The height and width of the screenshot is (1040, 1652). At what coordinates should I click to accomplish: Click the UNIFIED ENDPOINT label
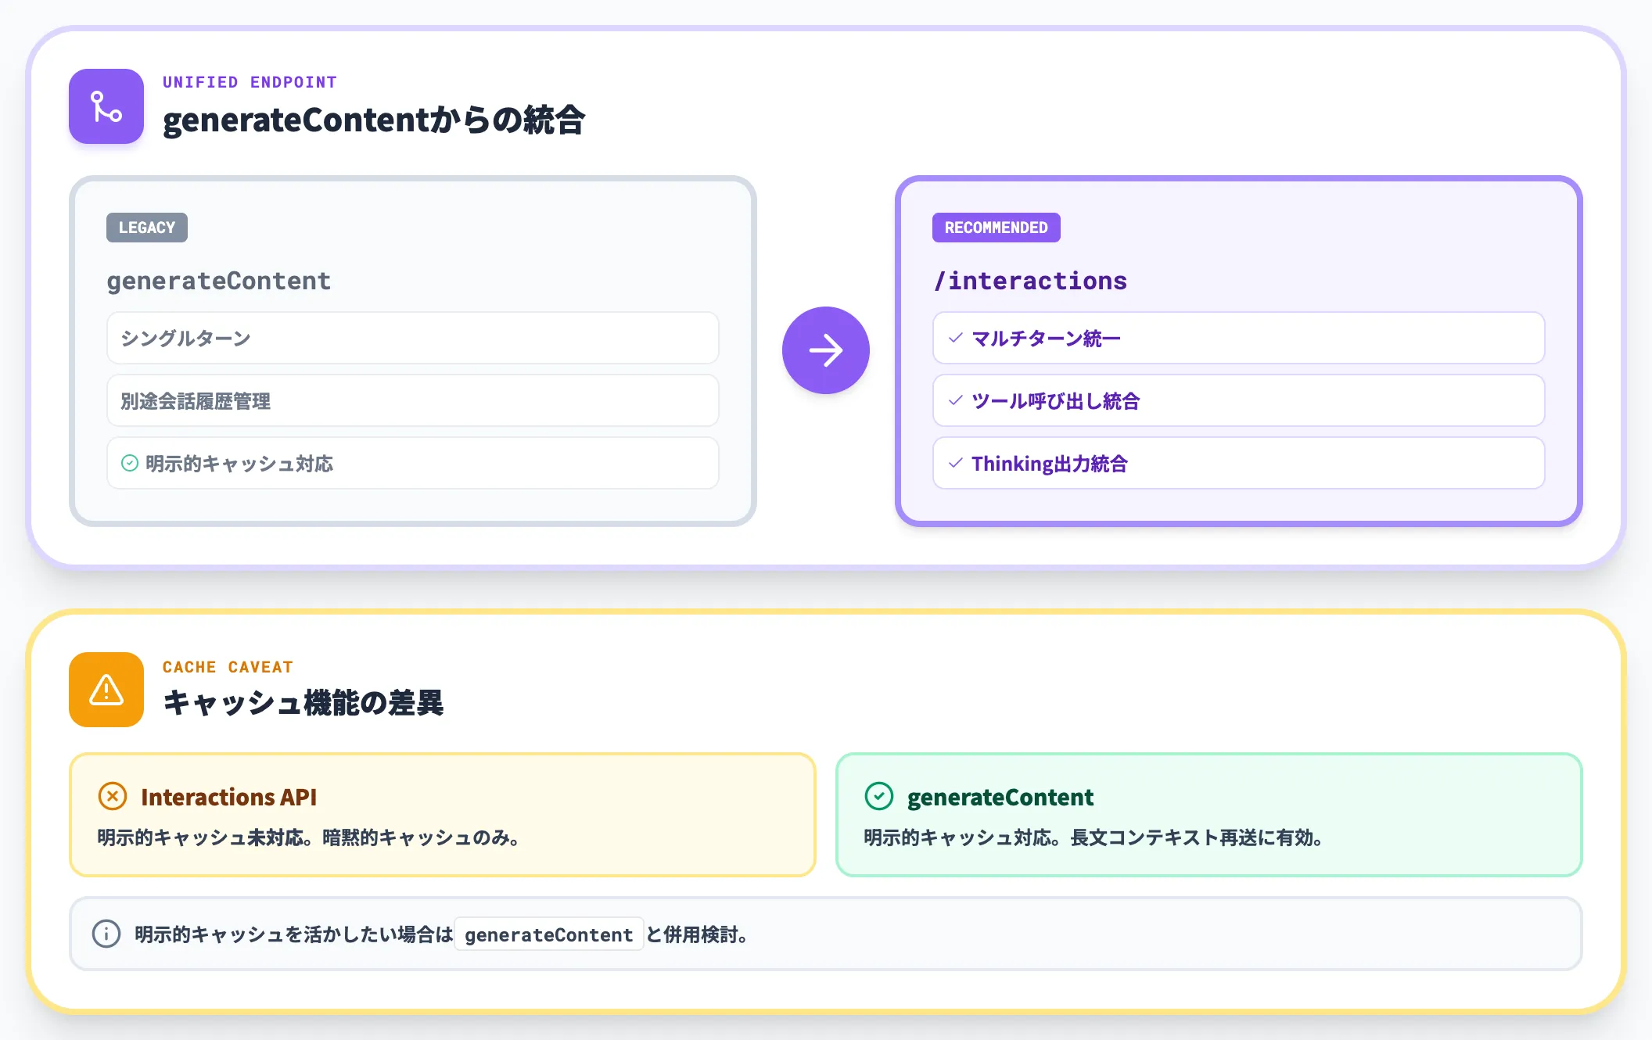coord(250,82)
